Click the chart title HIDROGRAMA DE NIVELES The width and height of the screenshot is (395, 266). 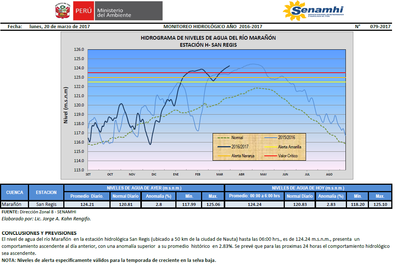pyautogui.click(x=208, y=38)
